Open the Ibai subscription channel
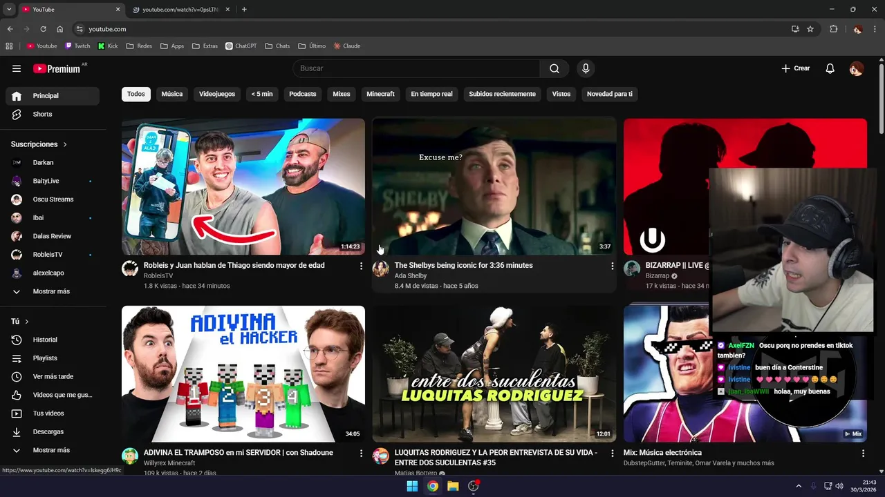The width and height of the screenshot is (885, 497). click(53, 217)
